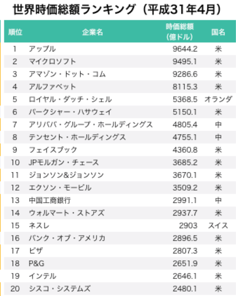Click the value 4755.1 for テンセント
Viewport: 236px width, 296px height.
(185, 137)
